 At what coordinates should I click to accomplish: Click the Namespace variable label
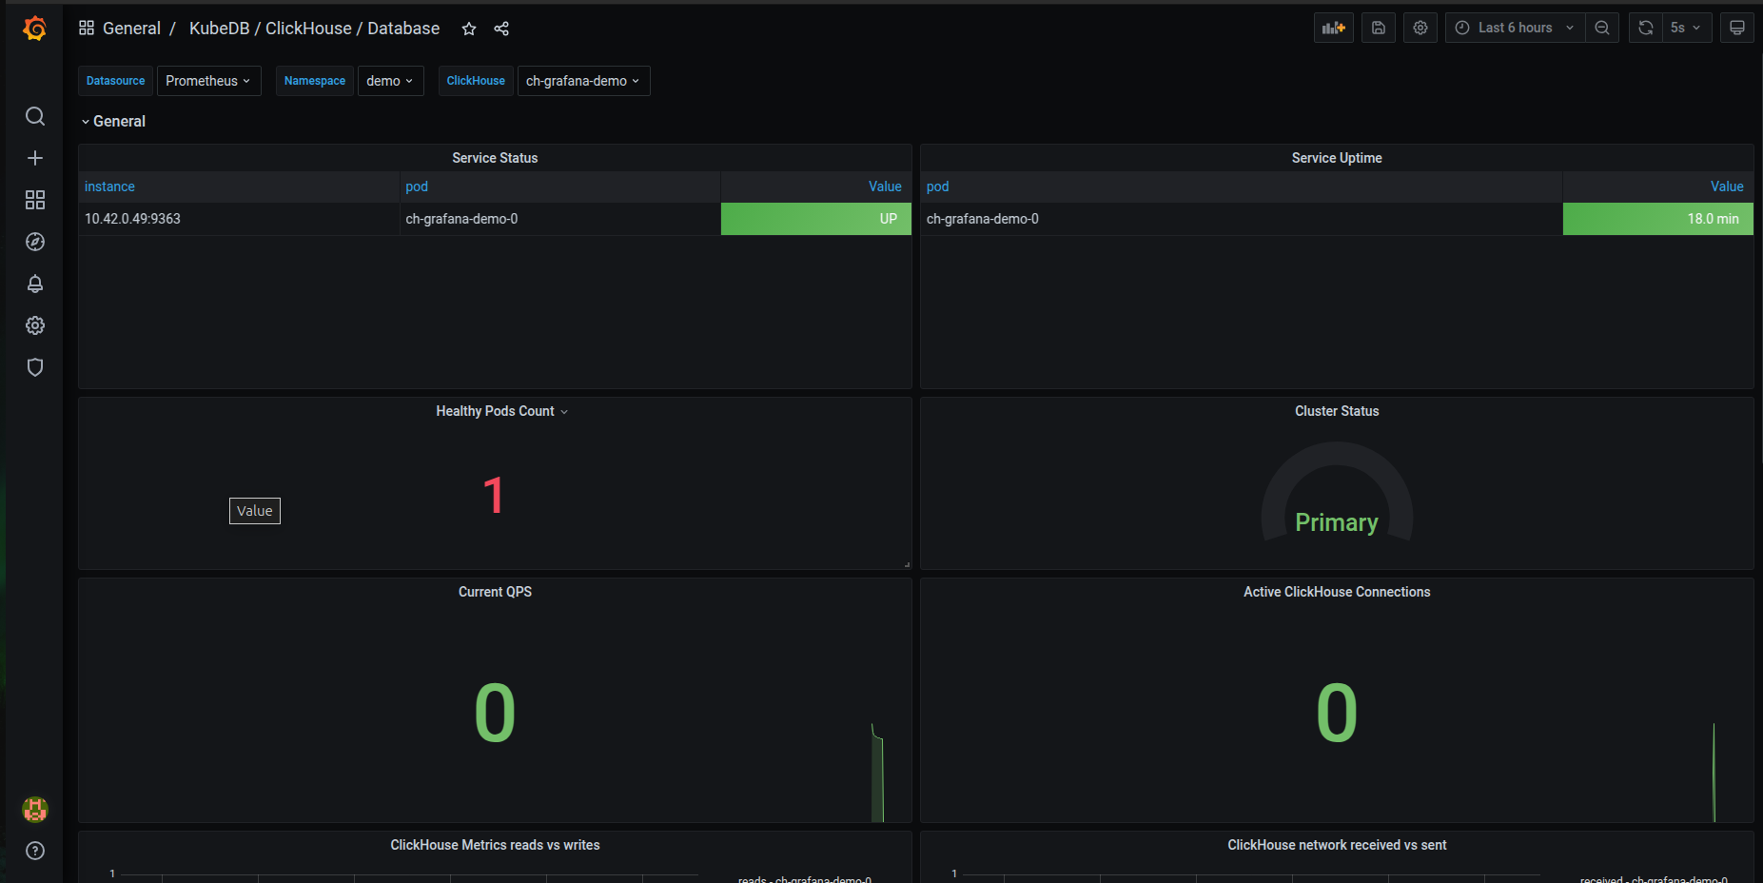click(315, 81)
